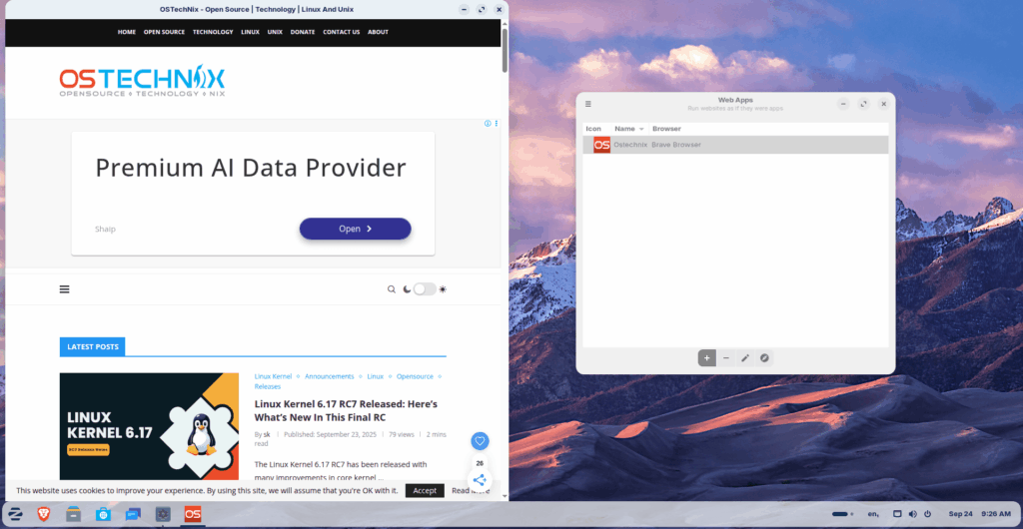Open TECHNOLOGY navigation item

click(x=213, y=32)
